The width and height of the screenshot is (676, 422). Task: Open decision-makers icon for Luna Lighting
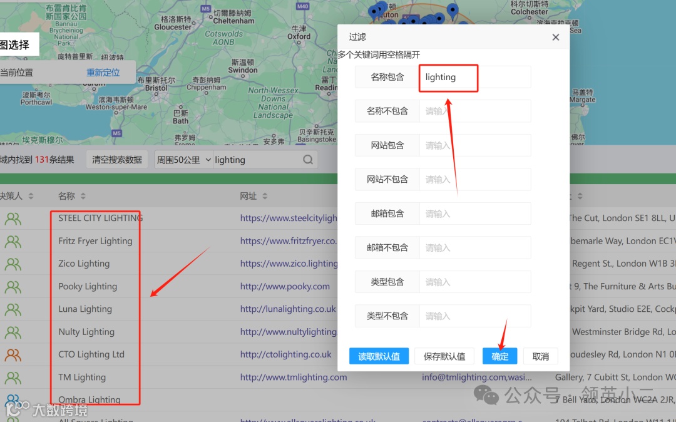point(13,309)
